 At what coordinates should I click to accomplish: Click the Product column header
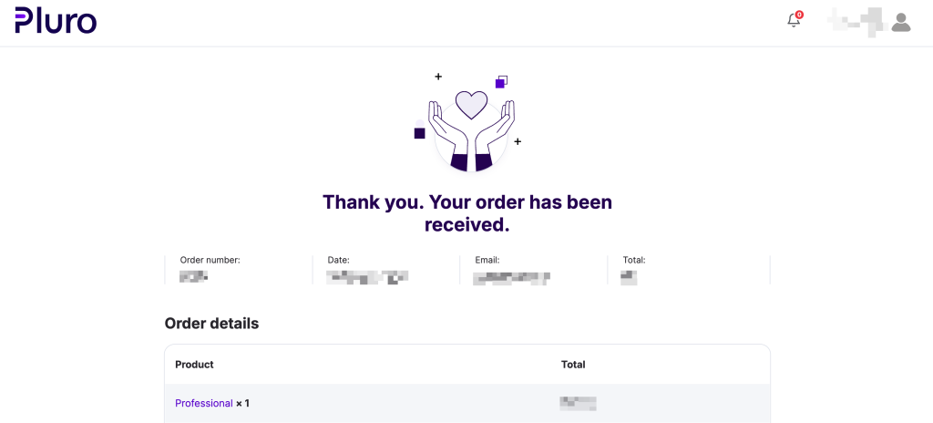(194, 365)
